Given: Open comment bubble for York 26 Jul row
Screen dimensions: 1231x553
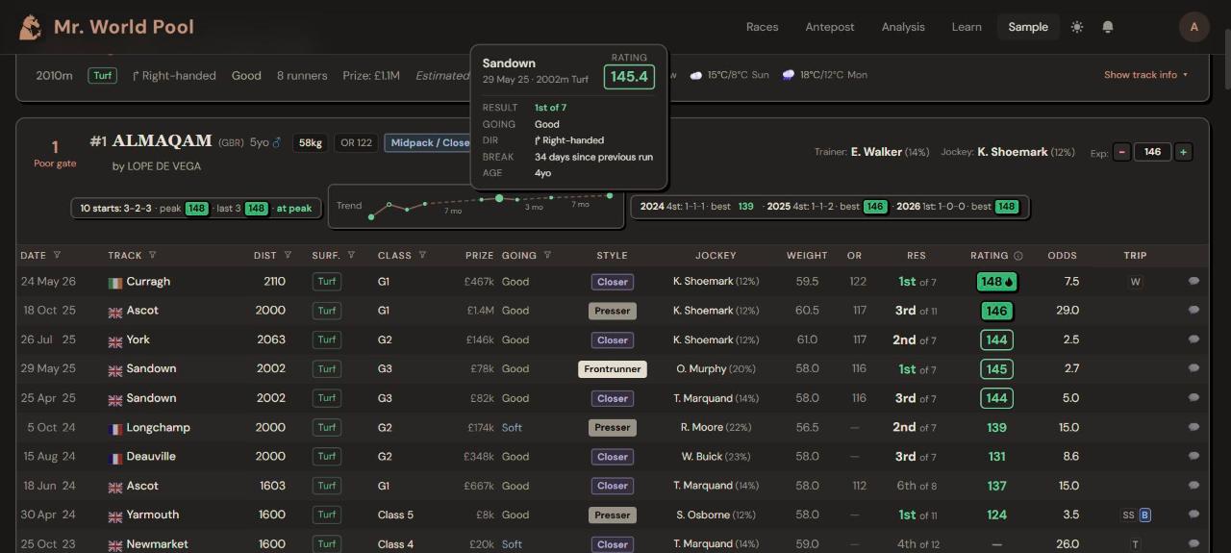Looking at the screenshot, I should point(1193,339).
